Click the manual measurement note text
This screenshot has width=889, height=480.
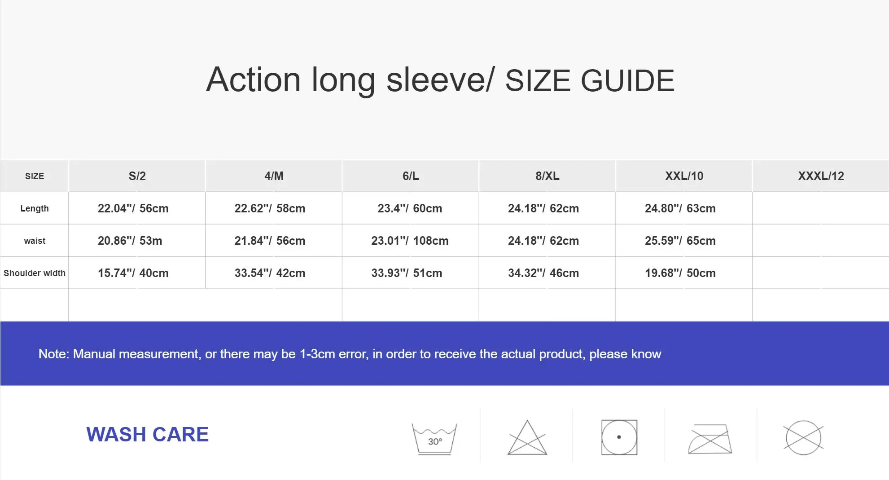click(x=350, y=354)
